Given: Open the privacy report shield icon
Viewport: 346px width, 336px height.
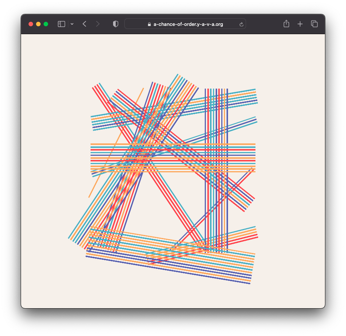Looking at the screenshot, I should click(x=116, y=24).
